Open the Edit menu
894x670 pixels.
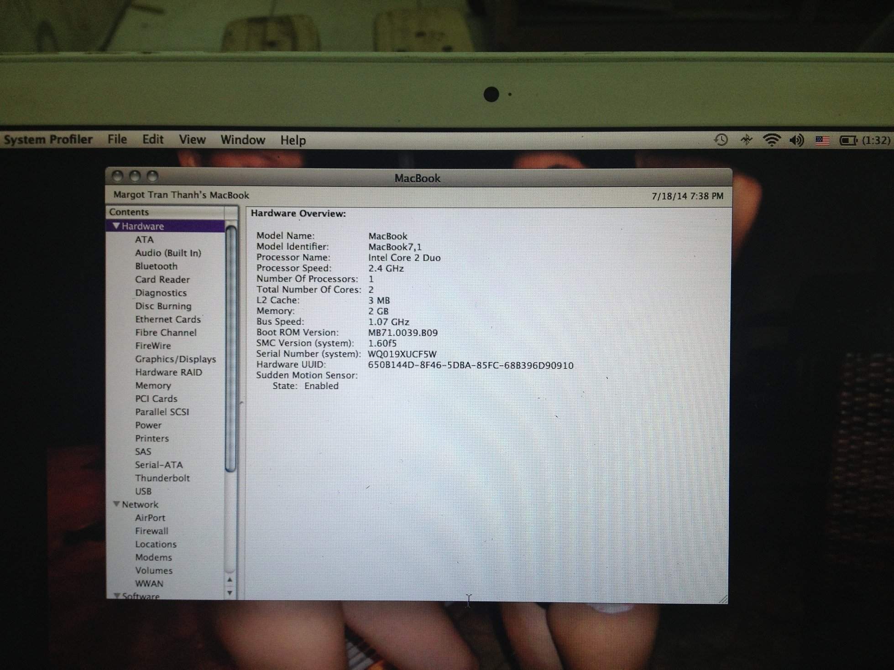point(153,139)
